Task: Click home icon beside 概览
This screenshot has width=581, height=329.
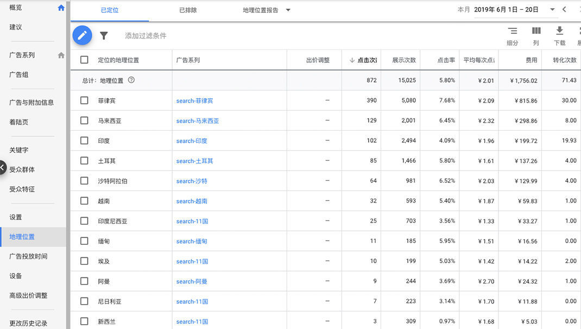Action: pyautogui.click(x=61, y=8)
